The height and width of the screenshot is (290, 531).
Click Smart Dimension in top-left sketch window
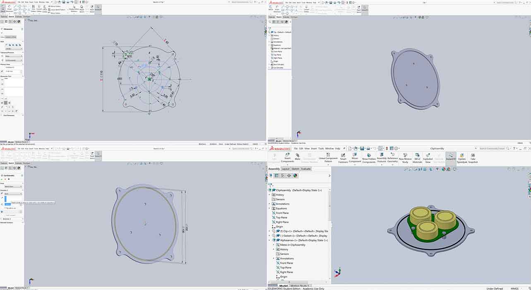click(x=9, y=9)
